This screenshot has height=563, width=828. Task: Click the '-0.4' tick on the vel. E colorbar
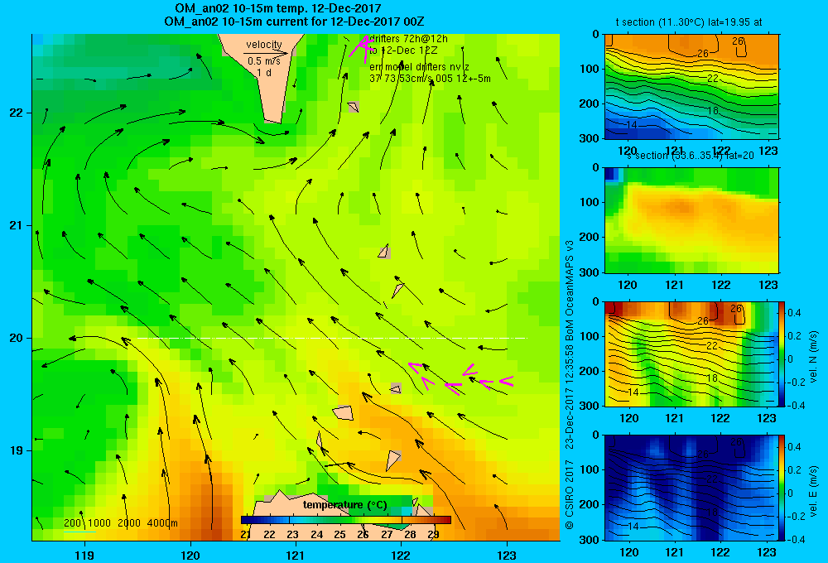pos(796,539)
